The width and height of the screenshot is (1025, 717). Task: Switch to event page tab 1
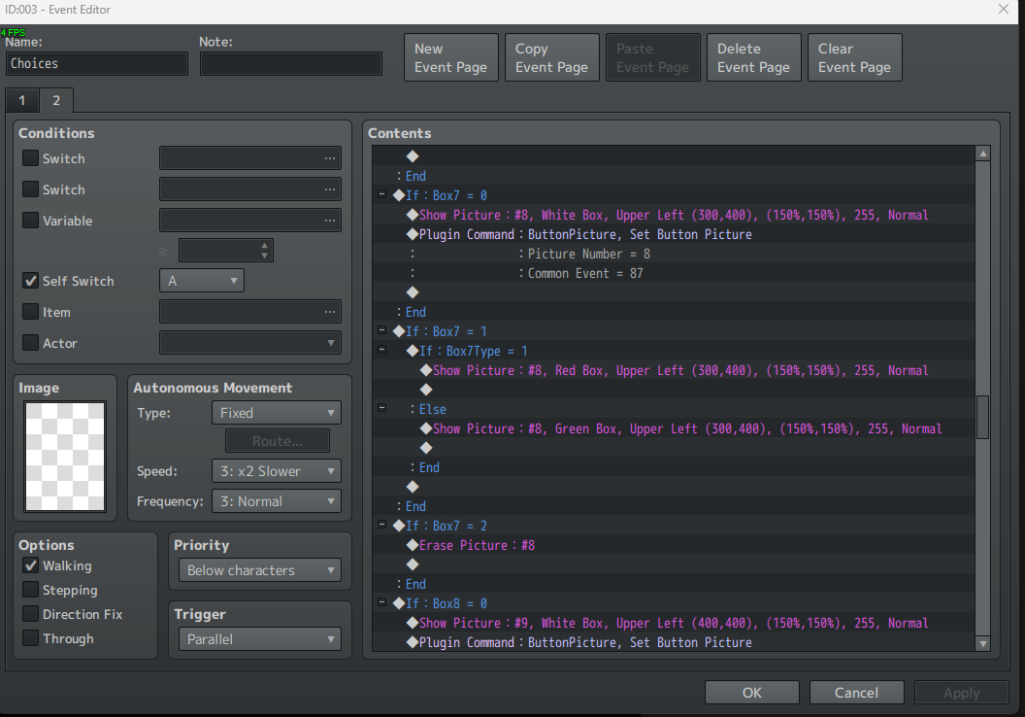[x=22, y=100]
